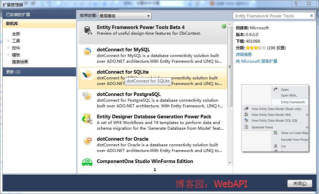Expand the 工具 tree node
Image resolution: width=319 pixels, height=194 pixels.
coord(9,41)
